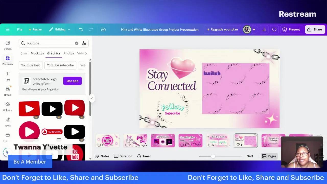Select page 5 Ending Soon thumbnail

point(218,141)
